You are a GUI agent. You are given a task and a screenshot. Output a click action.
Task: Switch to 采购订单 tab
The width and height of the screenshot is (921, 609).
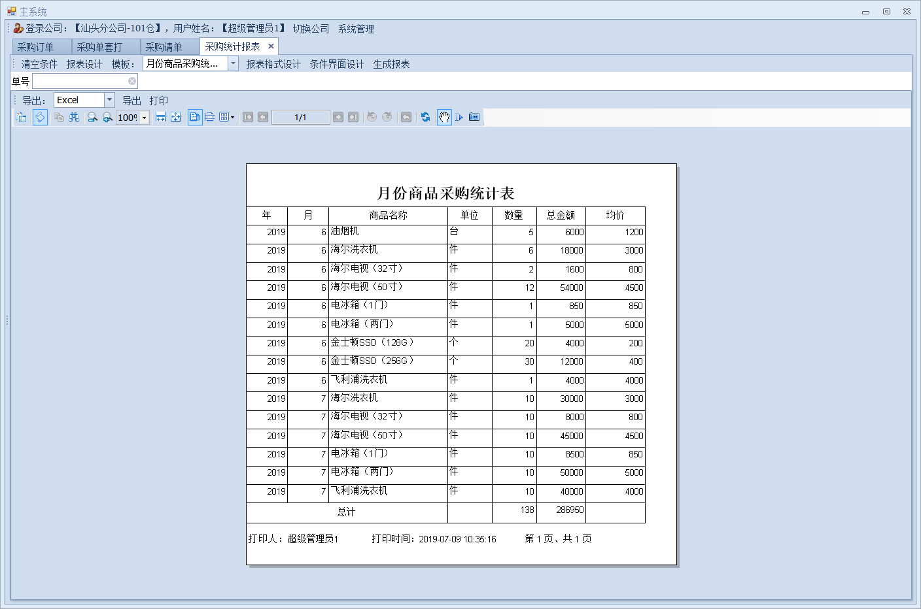(42, 47)
